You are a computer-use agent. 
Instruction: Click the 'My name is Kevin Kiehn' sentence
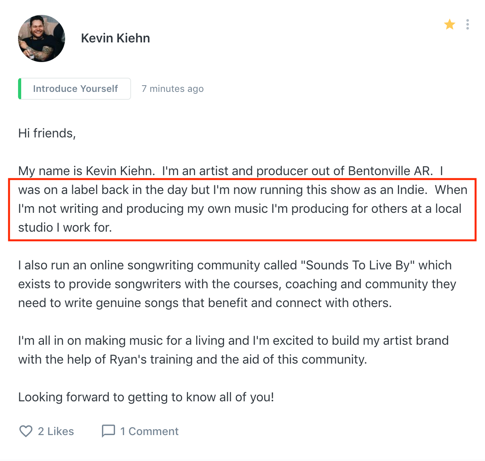tap(85, 171)
